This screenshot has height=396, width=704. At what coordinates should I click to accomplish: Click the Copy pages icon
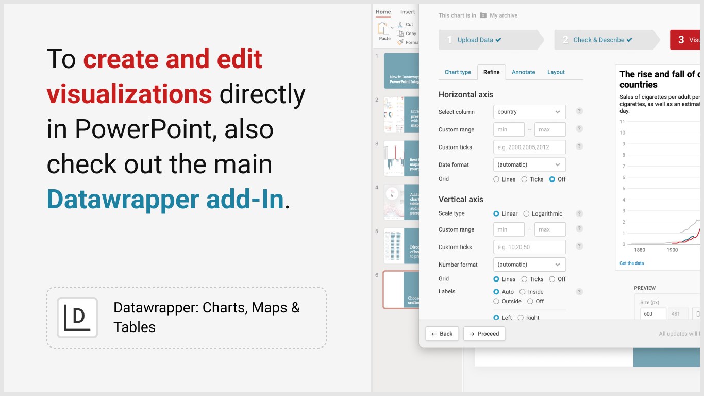pos(400,34)
